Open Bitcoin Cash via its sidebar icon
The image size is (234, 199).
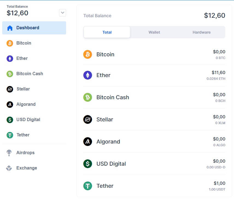[10, 74]
